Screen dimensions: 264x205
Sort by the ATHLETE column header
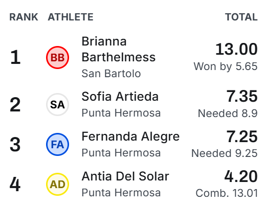point(71,17)
